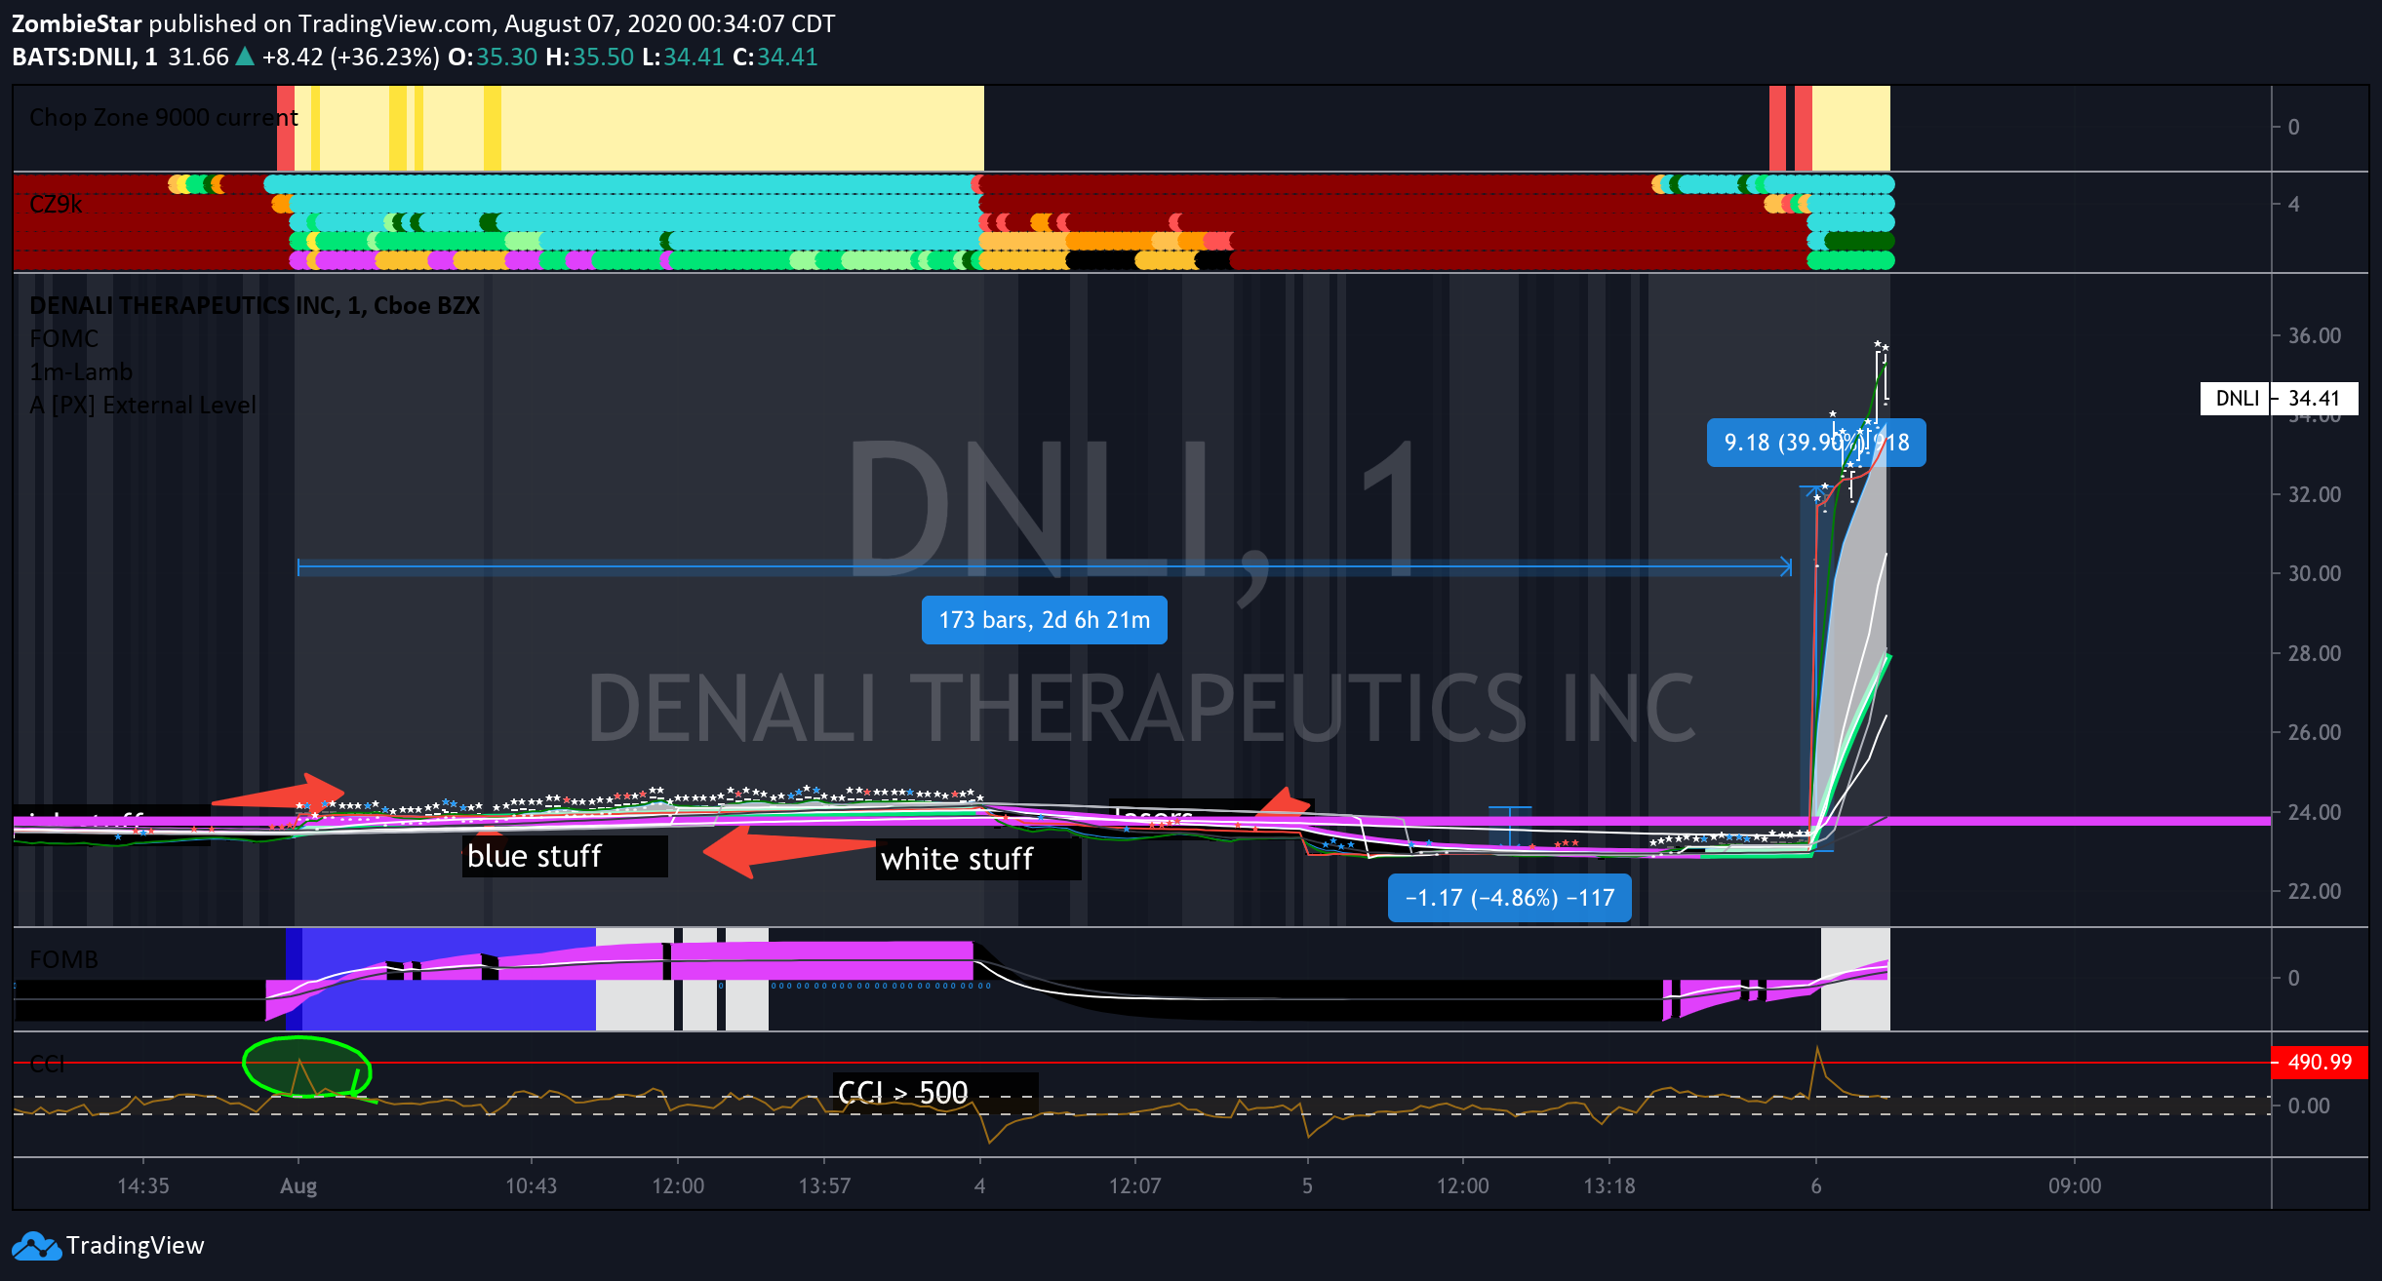Click the DENALI THERAPEUTICS INC chart title
Image resolution: width=2382 pixels, height=1281 pixels.
click(x=255, y=305)
